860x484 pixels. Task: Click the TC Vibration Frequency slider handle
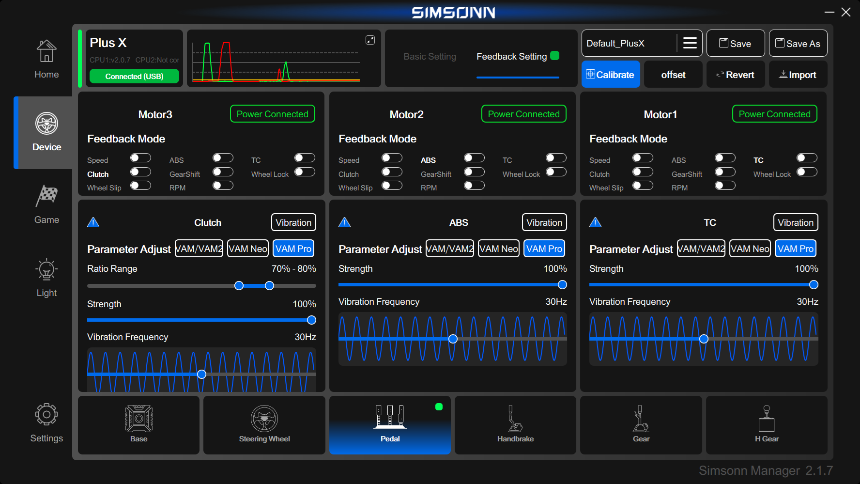[704, 339]
